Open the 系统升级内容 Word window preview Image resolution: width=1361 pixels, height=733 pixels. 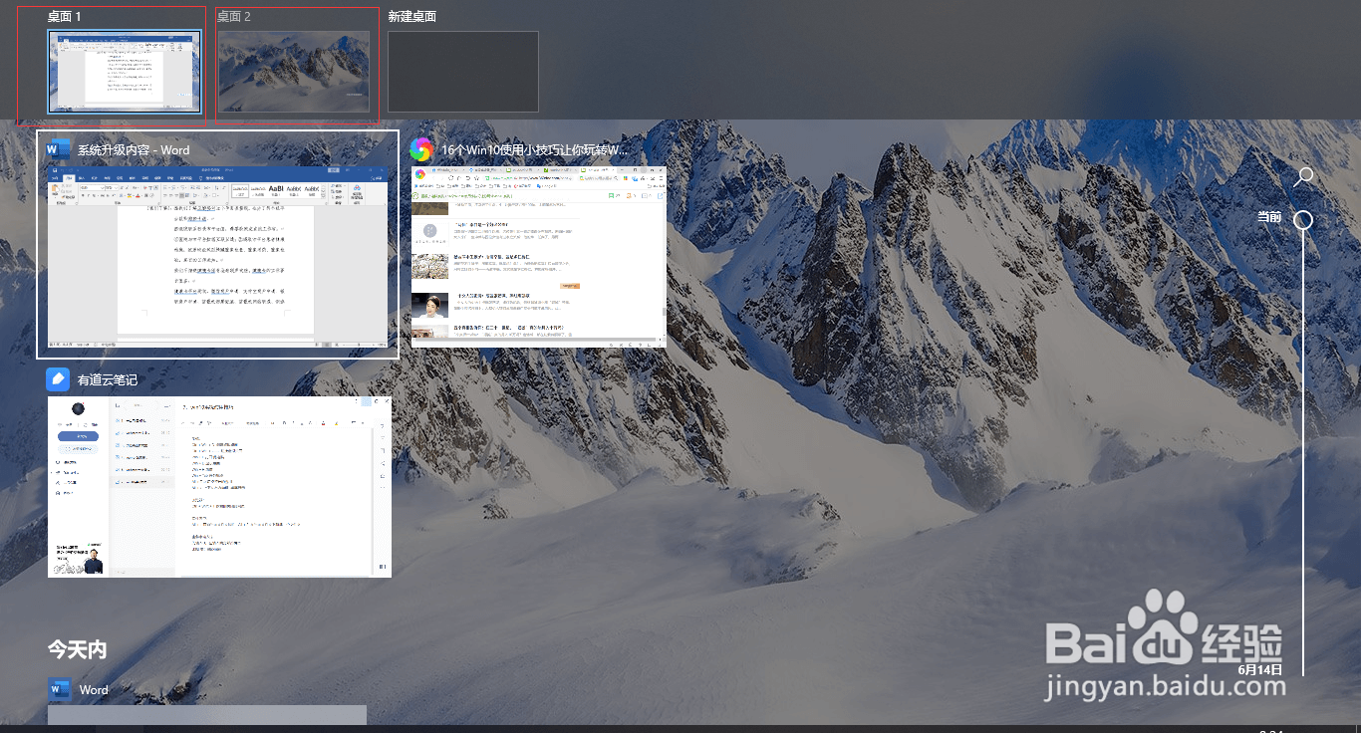[x=218, y=257]
